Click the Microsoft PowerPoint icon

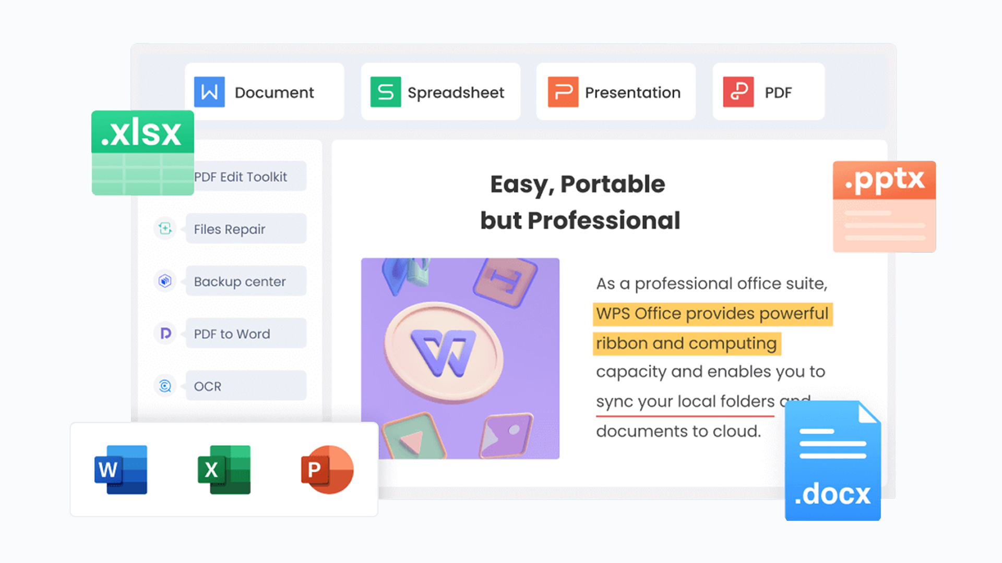(x=327, y=470)
